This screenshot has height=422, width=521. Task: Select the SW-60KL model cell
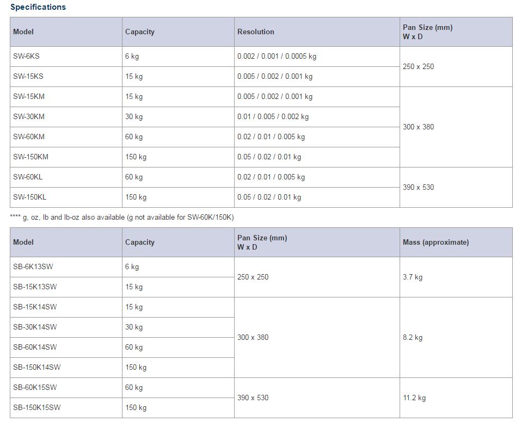66,177
